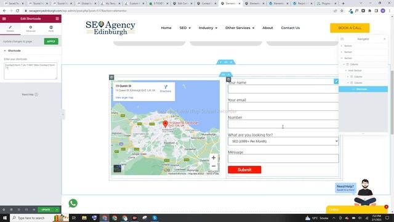Open 'What are you looking for?' dropdown

pyautogui.click(x=283, y=141)
